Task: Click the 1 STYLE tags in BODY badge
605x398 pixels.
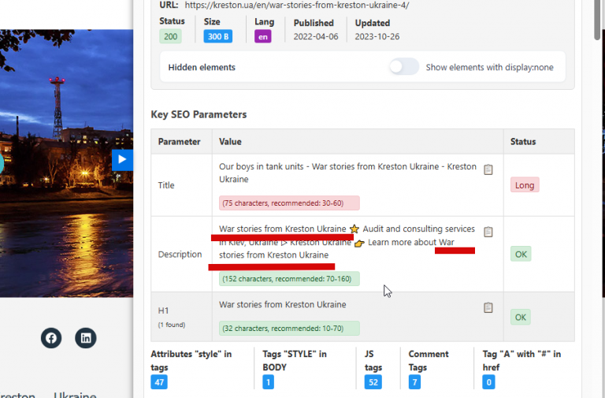Action: coord(268,382)
